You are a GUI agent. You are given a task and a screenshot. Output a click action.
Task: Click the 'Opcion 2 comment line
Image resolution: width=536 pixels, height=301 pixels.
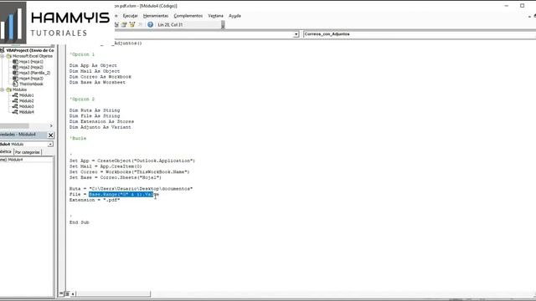click(x=82, y=99)
